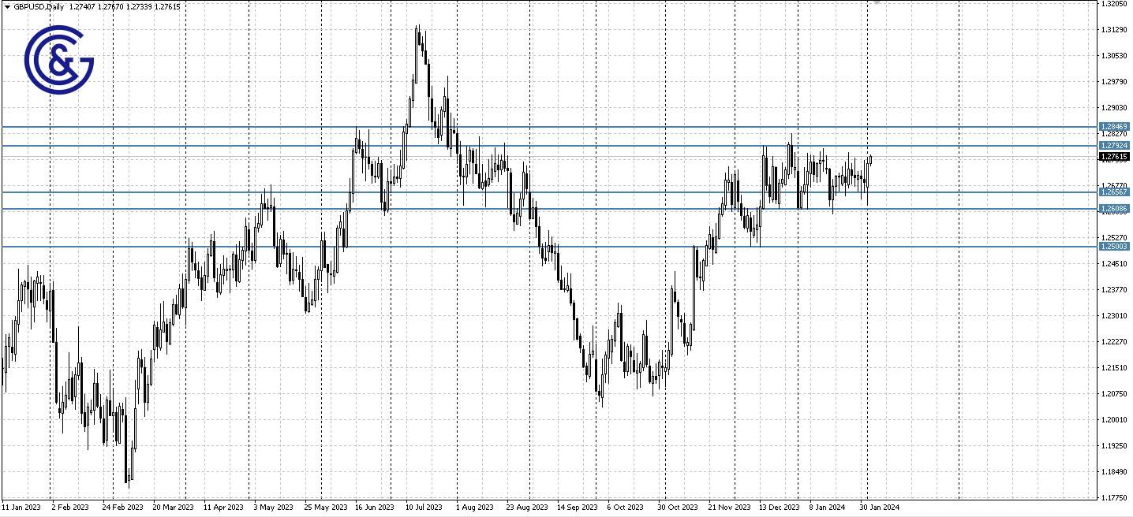1133x517 pixels.
Task: Select the 1.28469 resistance line price tag
Action: (x=1115, y=126)
